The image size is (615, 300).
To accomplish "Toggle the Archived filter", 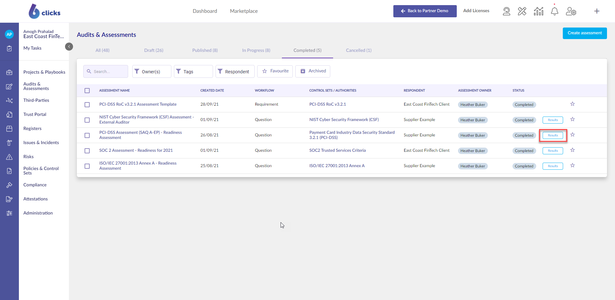I will click(313, 71).
